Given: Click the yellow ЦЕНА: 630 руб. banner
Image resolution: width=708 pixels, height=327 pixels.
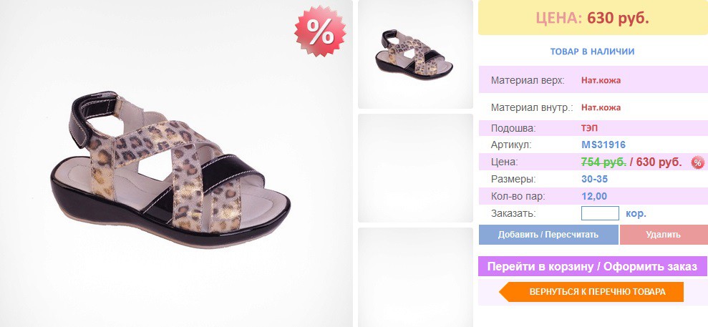Looking at the screenshot, I should [x=593, y=18].
